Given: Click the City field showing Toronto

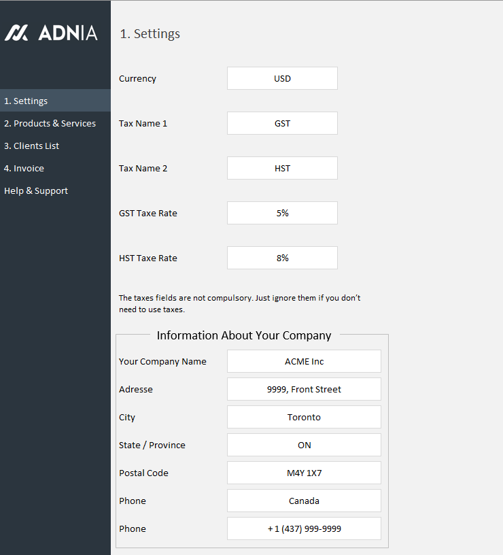Looking at the screenshot, I should [304, 417].
